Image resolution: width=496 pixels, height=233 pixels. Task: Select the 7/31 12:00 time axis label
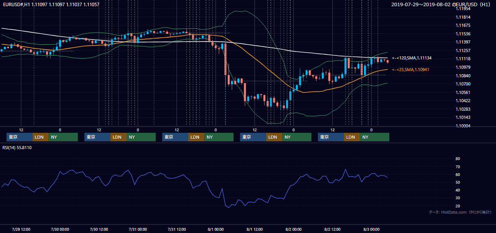pyautogui.click(x=177, y=229)
